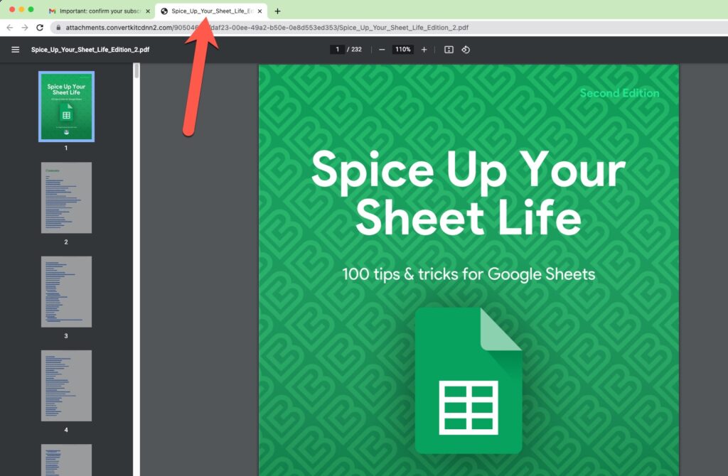Click the Google Sheets logo on cover
Image resolution: width=728 pixels, height=476 pixels.
469,380
